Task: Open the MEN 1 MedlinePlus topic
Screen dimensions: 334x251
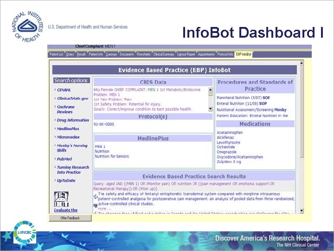Action: (x=100, y=146)
